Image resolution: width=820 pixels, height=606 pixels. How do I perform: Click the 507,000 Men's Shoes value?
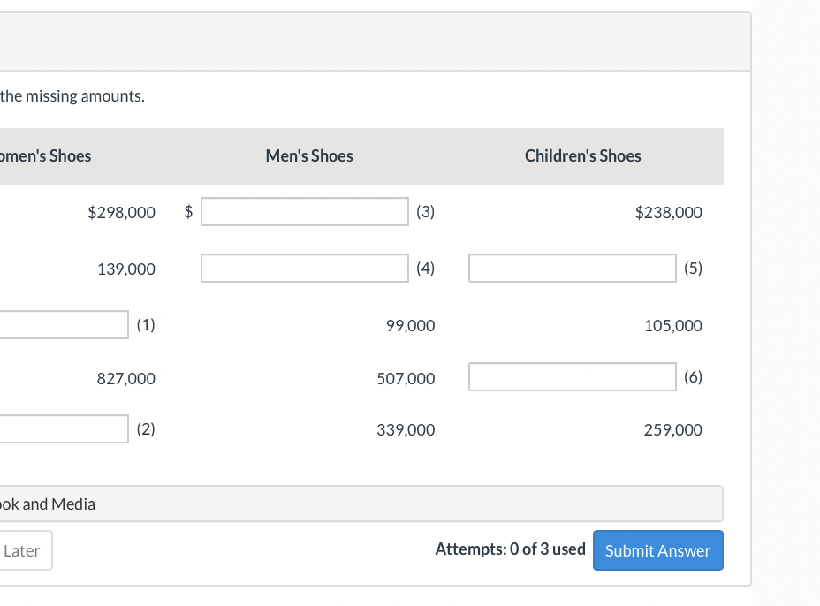[406, 379]
